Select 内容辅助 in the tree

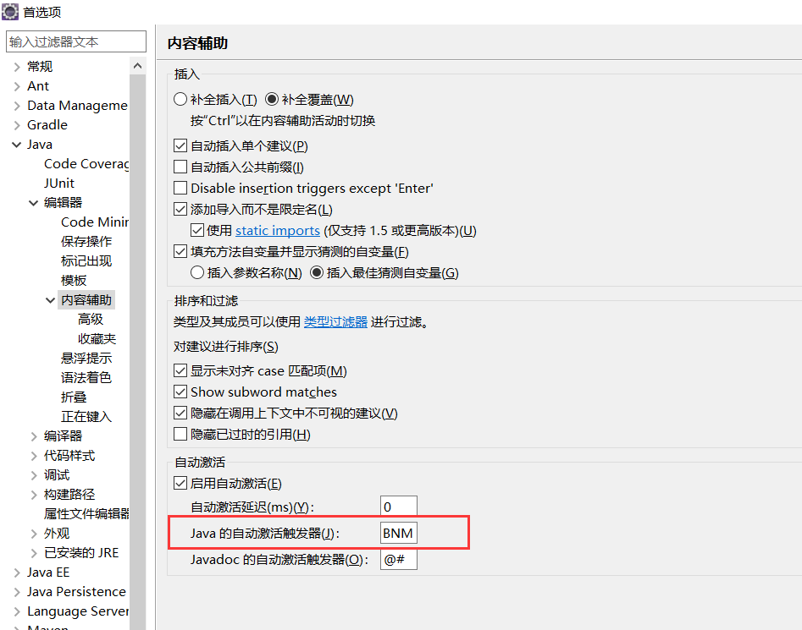click(86, 299)
